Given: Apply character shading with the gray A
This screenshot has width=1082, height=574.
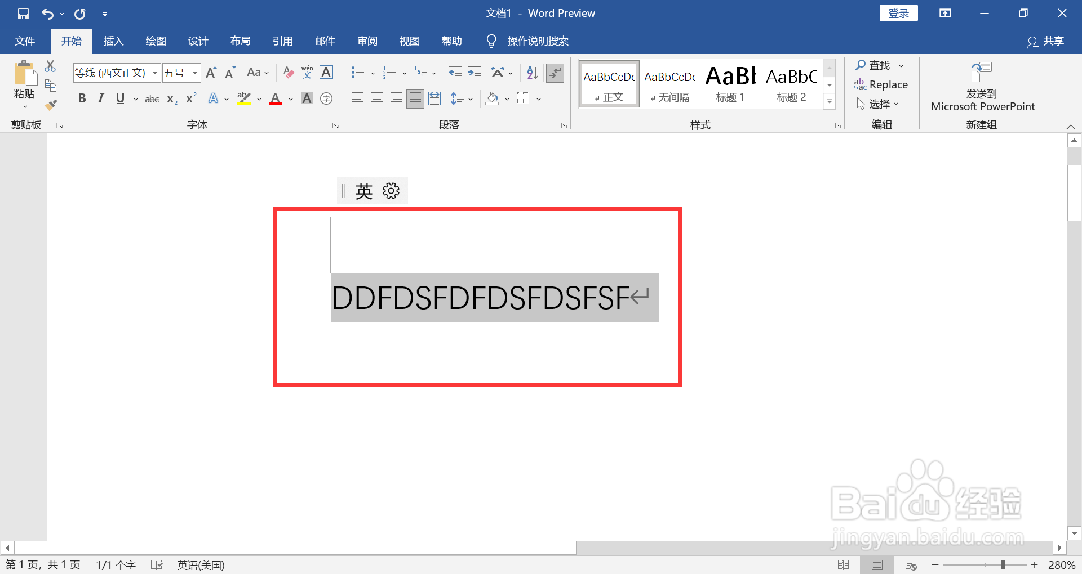Looking at the screenshot, I should coord(307,99).
